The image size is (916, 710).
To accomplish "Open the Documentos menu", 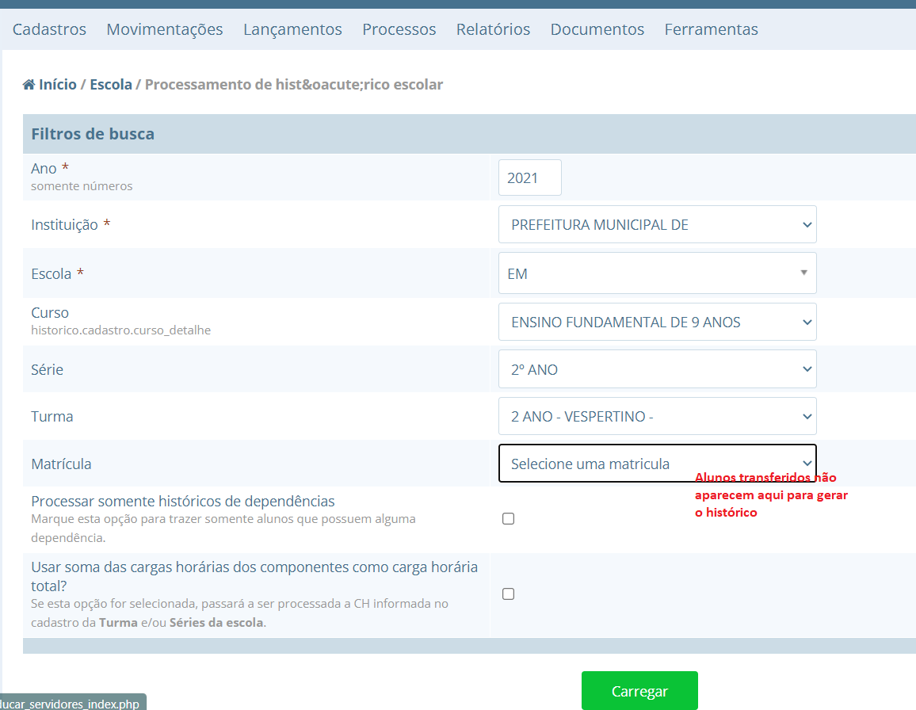I will [x=597, y=29].
